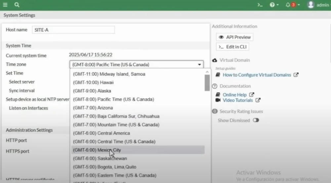This screenshot has width=331, height=183.
Task: Click the Select server label
Action: pyautogui.click(x=22, y=82)
